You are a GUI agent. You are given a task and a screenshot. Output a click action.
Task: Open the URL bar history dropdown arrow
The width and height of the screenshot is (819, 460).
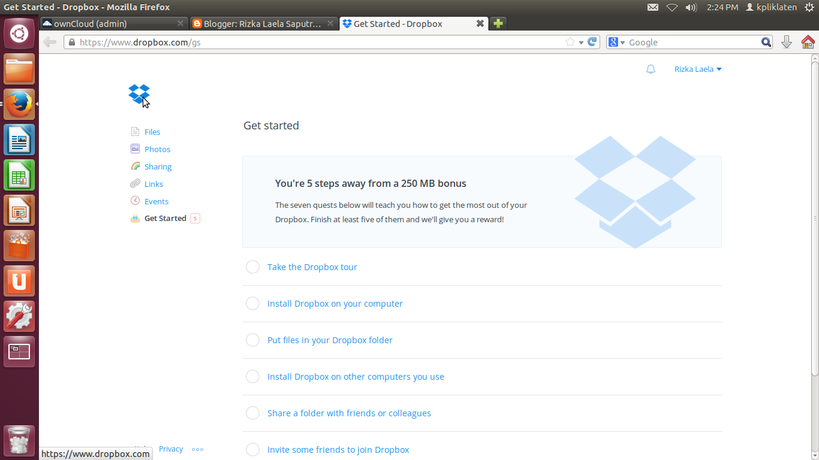click(x=581, y=43)
